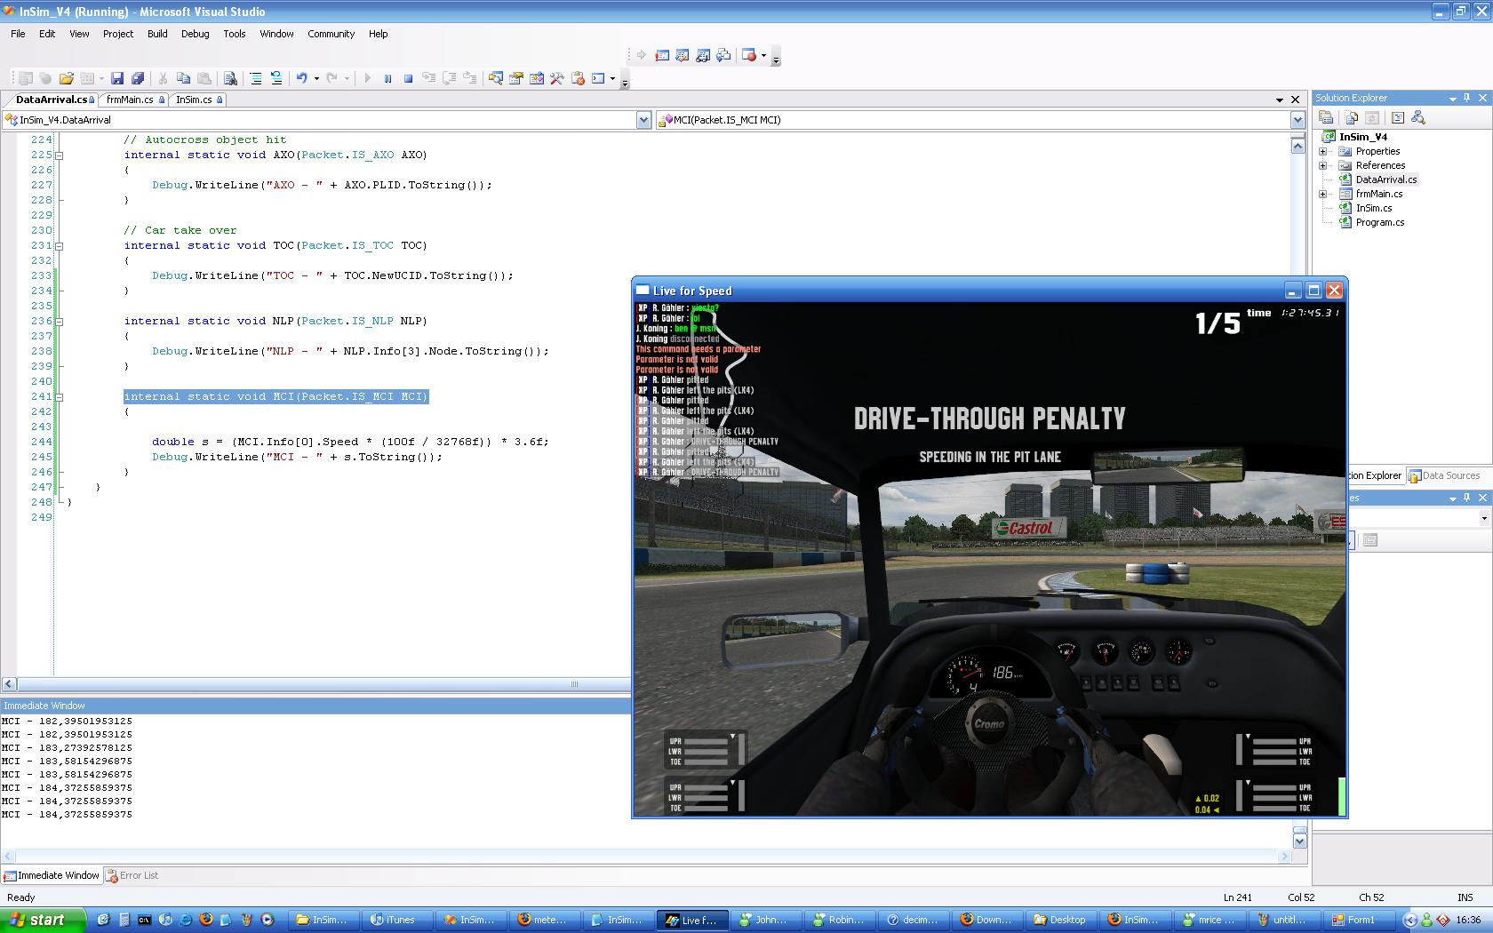Open the Desktop folder taskbar button
Viewport: 1493px width, 933px height.
1060,920
